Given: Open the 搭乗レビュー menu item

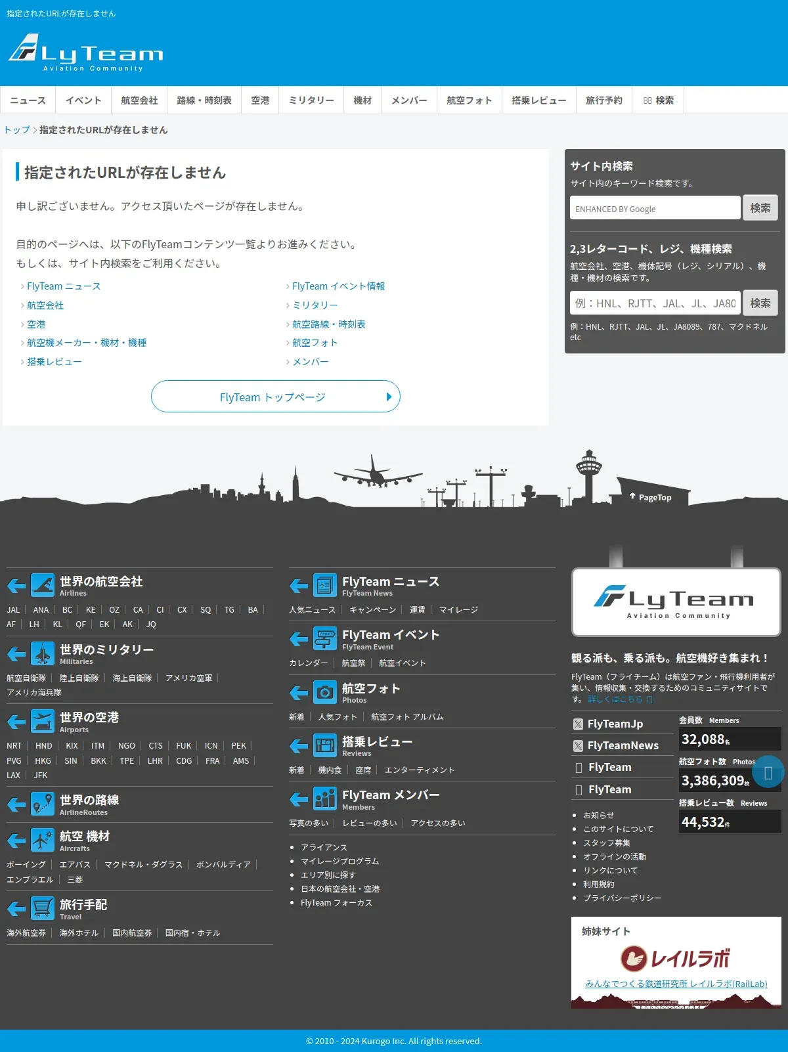Looking at the screenshot, I should (x=539, y=100).
